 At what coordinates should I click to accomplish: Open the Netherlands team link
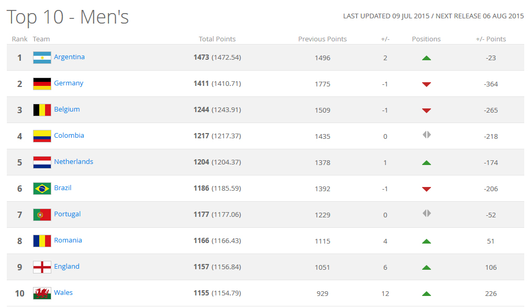click(73, 162)
